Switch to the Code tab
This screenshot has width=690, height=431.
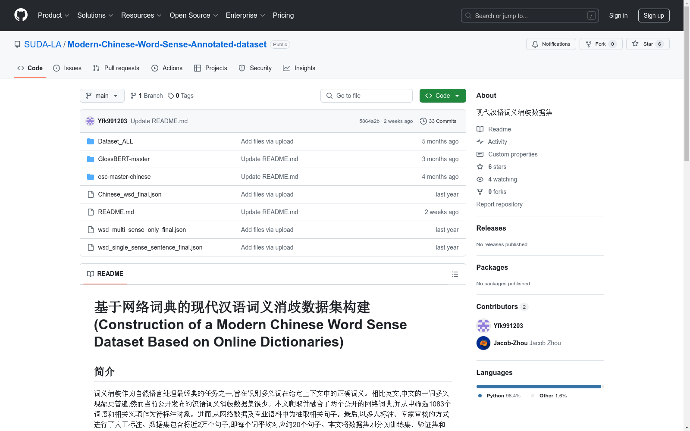[30, 68]
